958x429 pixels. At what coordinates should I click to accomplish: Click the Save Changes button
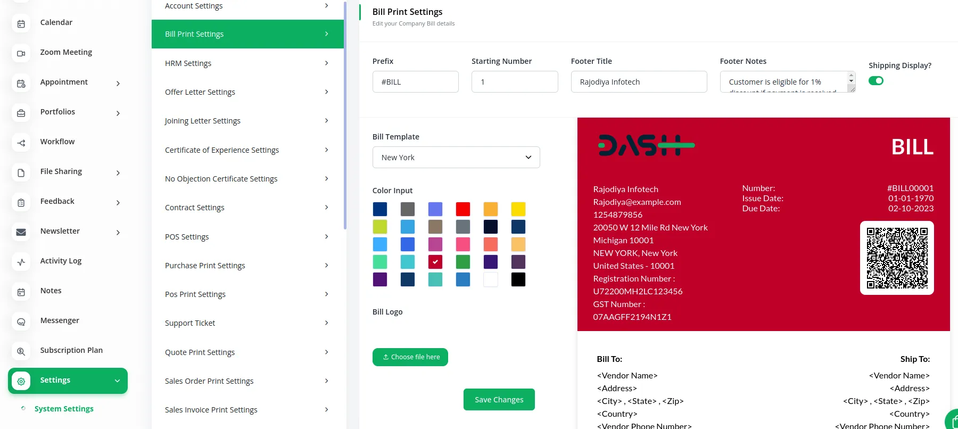pos(499,400)
